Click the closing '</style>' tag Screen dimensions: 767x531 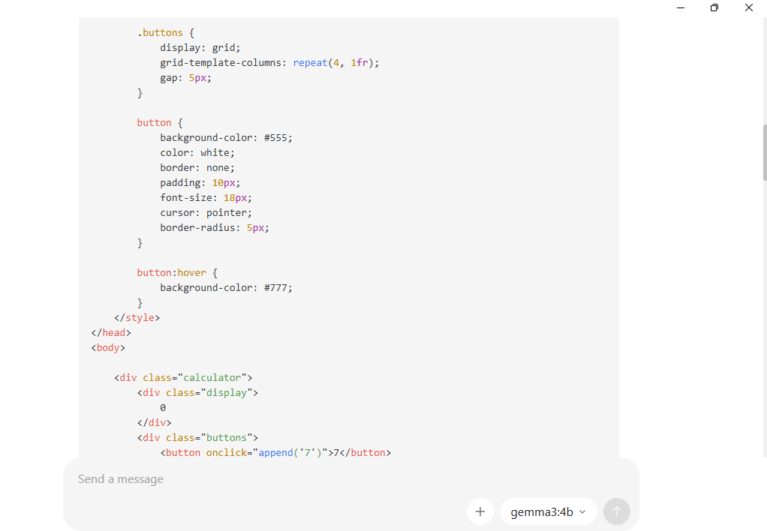(137, 318)
